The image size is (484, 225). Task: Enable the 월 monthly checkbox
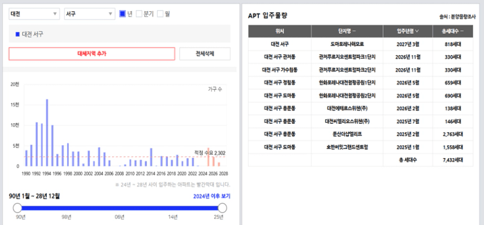coord(160,14)
